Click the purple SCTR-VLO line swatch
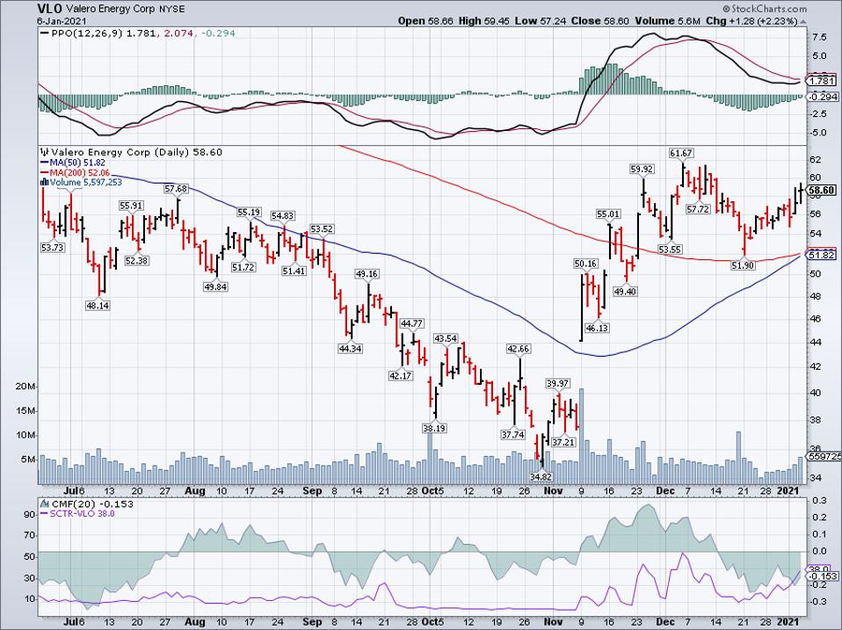This screenshot has height=630, width=842. point(45,513)
